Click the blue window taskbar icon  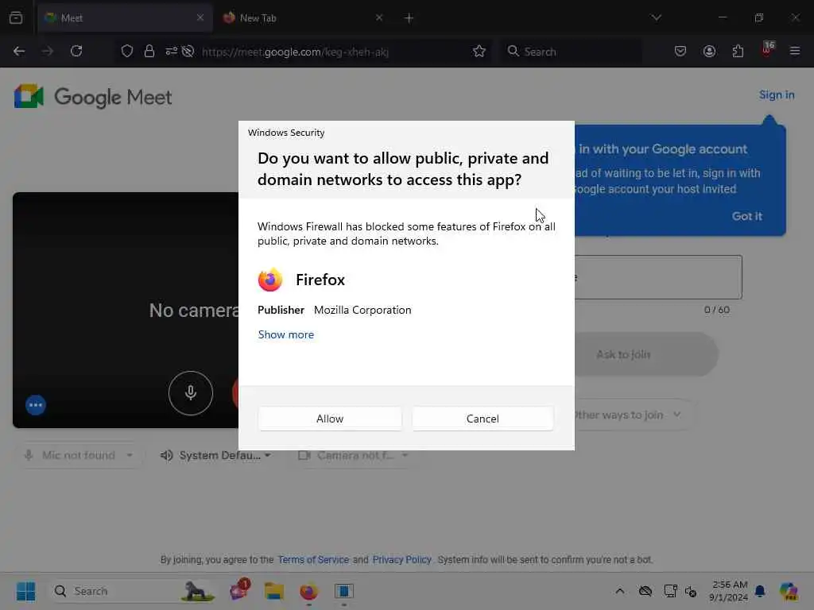(343, 591)
